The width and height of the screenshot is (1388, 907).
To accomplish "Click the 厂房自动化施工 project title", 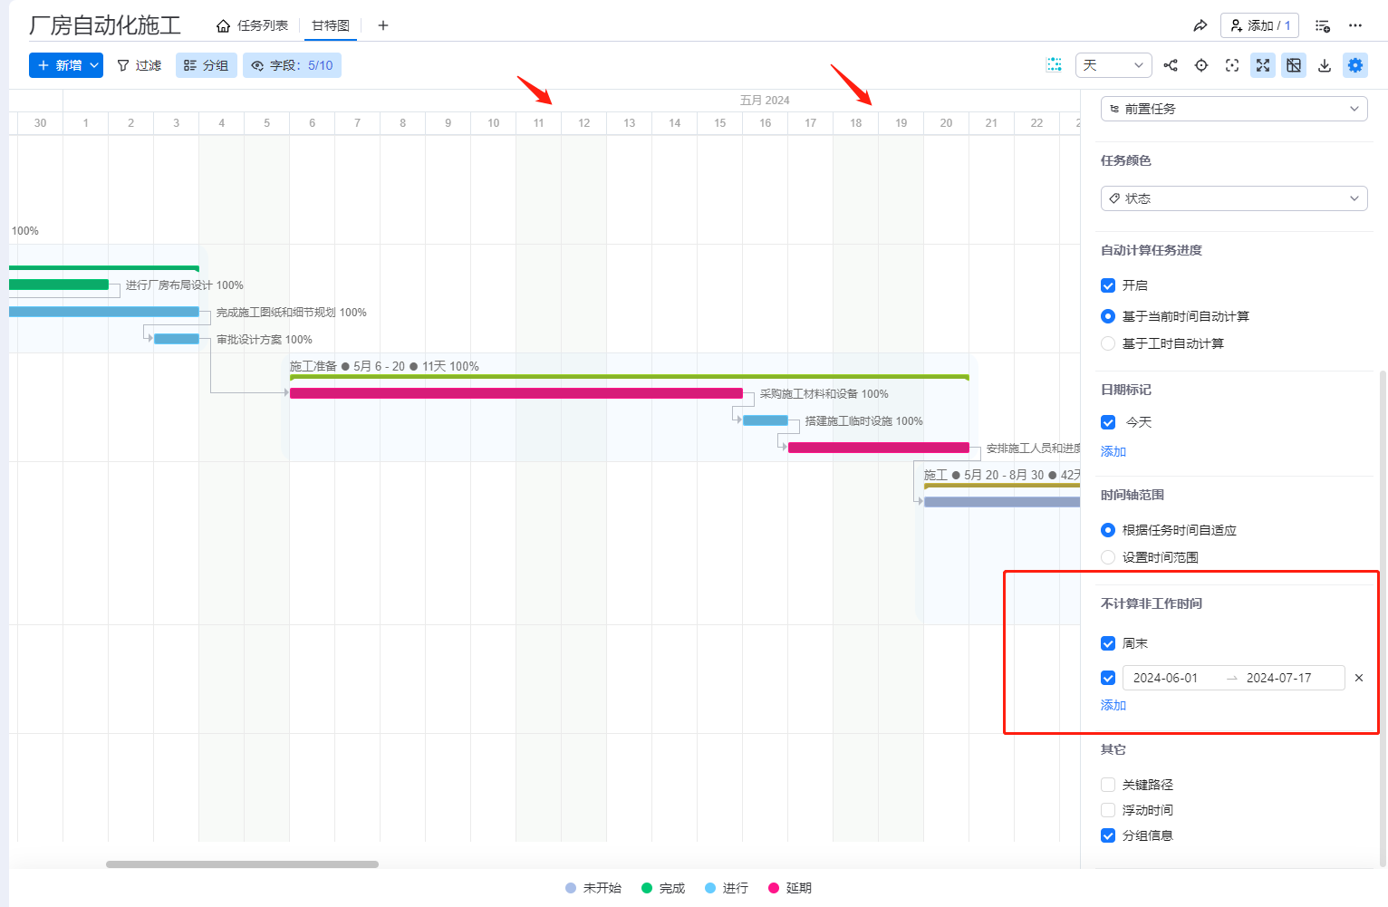I will tap(105, 25).
